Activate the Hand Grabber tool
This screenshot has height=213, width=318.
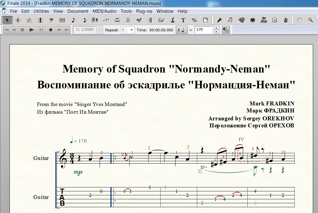point(299,20)
